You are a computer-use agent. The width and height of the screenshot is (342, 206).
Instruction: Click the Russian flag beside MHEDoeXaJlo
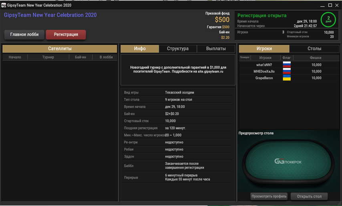287,71
